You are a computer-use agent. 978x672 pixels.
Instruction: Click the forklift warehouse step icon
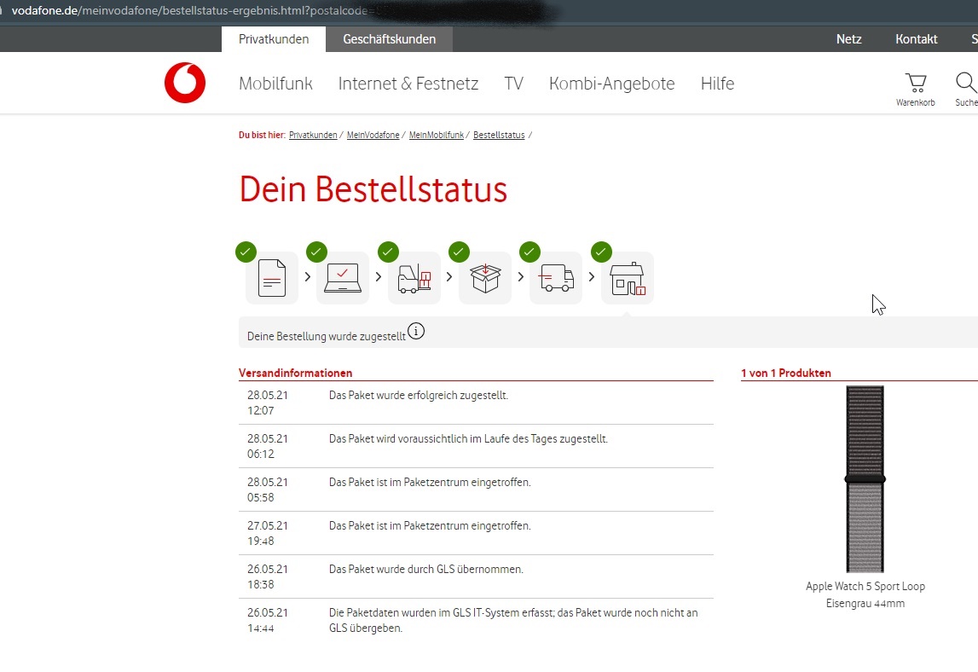point(414,278)
